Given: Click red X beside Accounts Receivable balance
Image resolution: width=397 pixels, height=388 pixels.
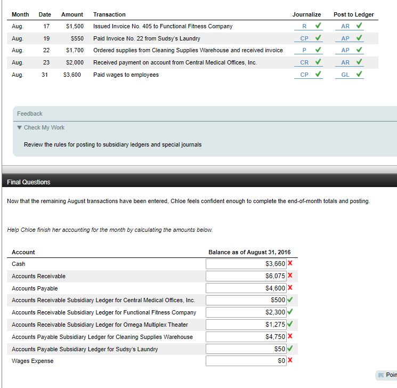Looking at the screenshot, I should point(290,276).
